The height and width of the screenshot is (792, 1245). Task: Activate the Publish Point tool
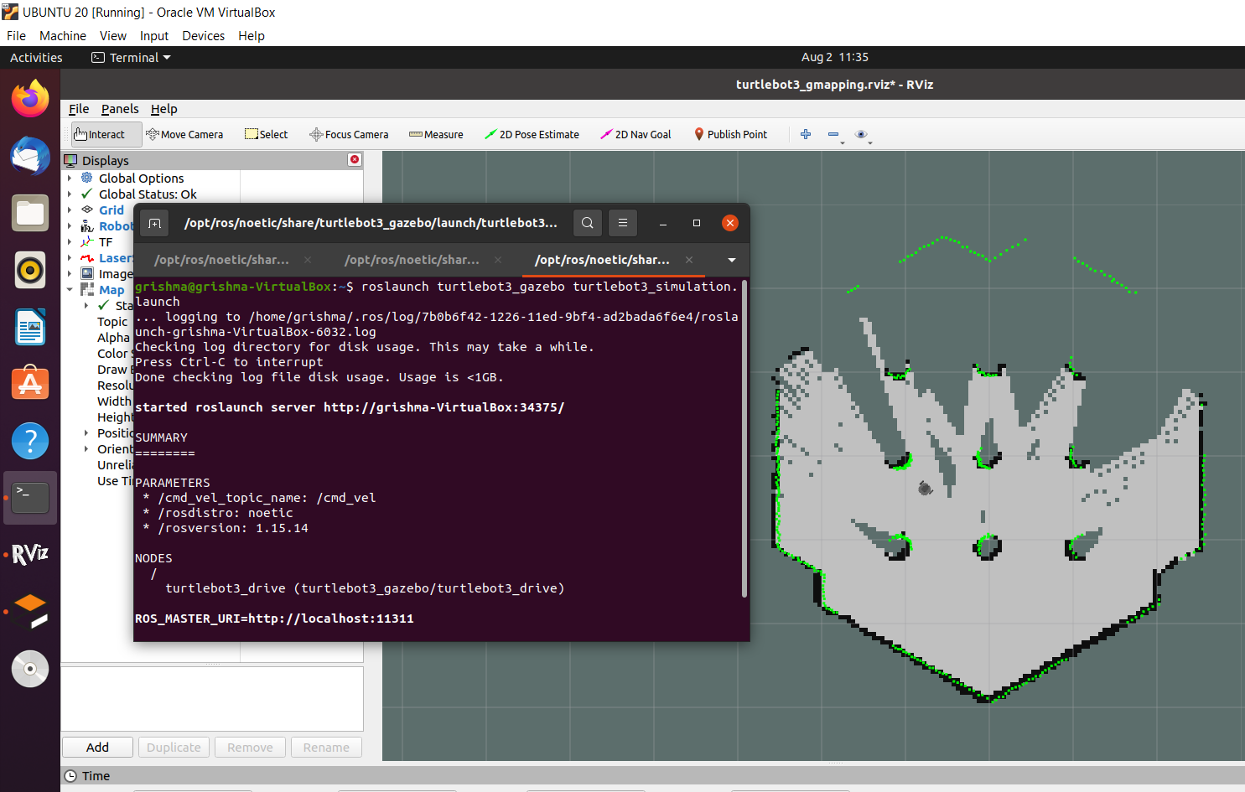(730, 134)
